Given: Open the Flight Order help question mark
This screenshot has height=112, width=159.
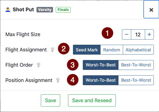Looking at the screenshot, I should (x=39, y=65).
